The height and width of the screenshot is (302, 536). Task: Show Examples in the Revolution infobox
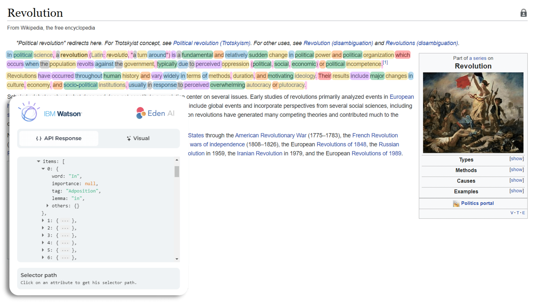click(x=516, y=191)
